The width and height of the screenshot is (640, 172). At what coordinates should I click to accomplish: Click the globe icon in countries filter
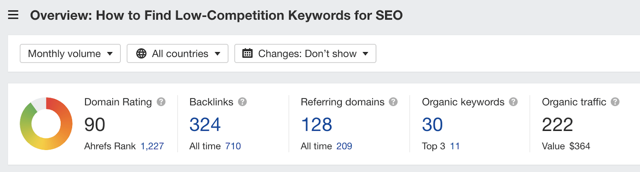click(x=141, y=54)
